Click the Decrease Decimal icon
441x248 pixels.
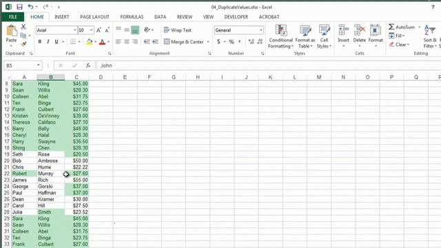click(260, 41)
